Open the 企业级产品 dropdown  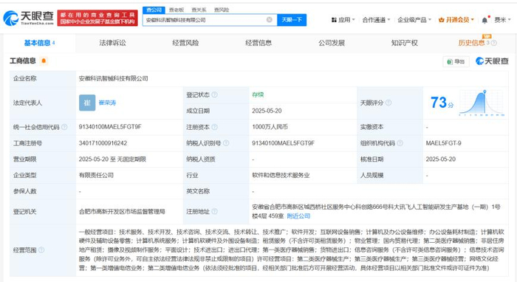414,20
